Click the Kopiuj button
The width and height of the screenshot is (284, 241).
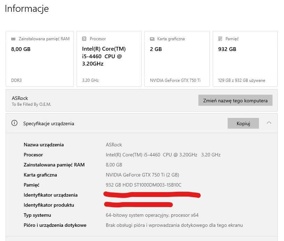243,123
